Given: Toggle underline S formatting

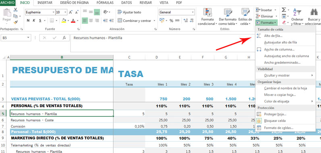Looking at the screenshot, I should coord(40,20).
